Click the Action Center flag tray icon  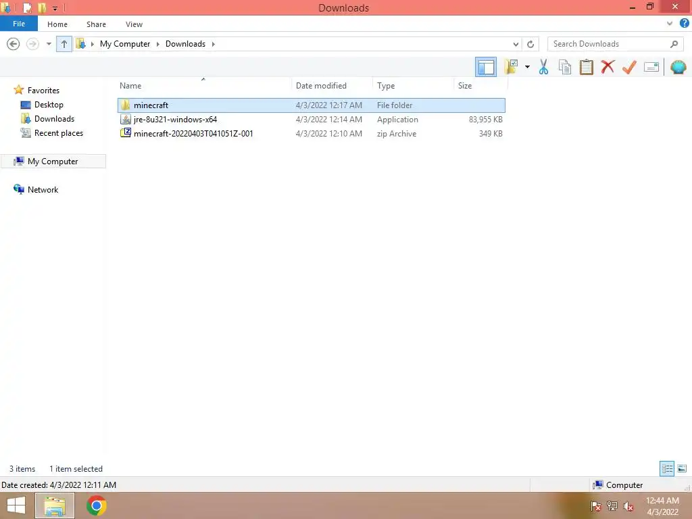(596, 506)
